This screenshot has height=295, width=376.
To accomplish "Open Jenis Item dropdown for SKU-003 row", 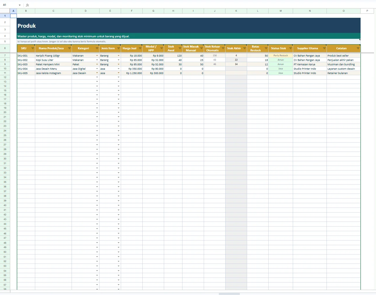I will coord(118,64).
